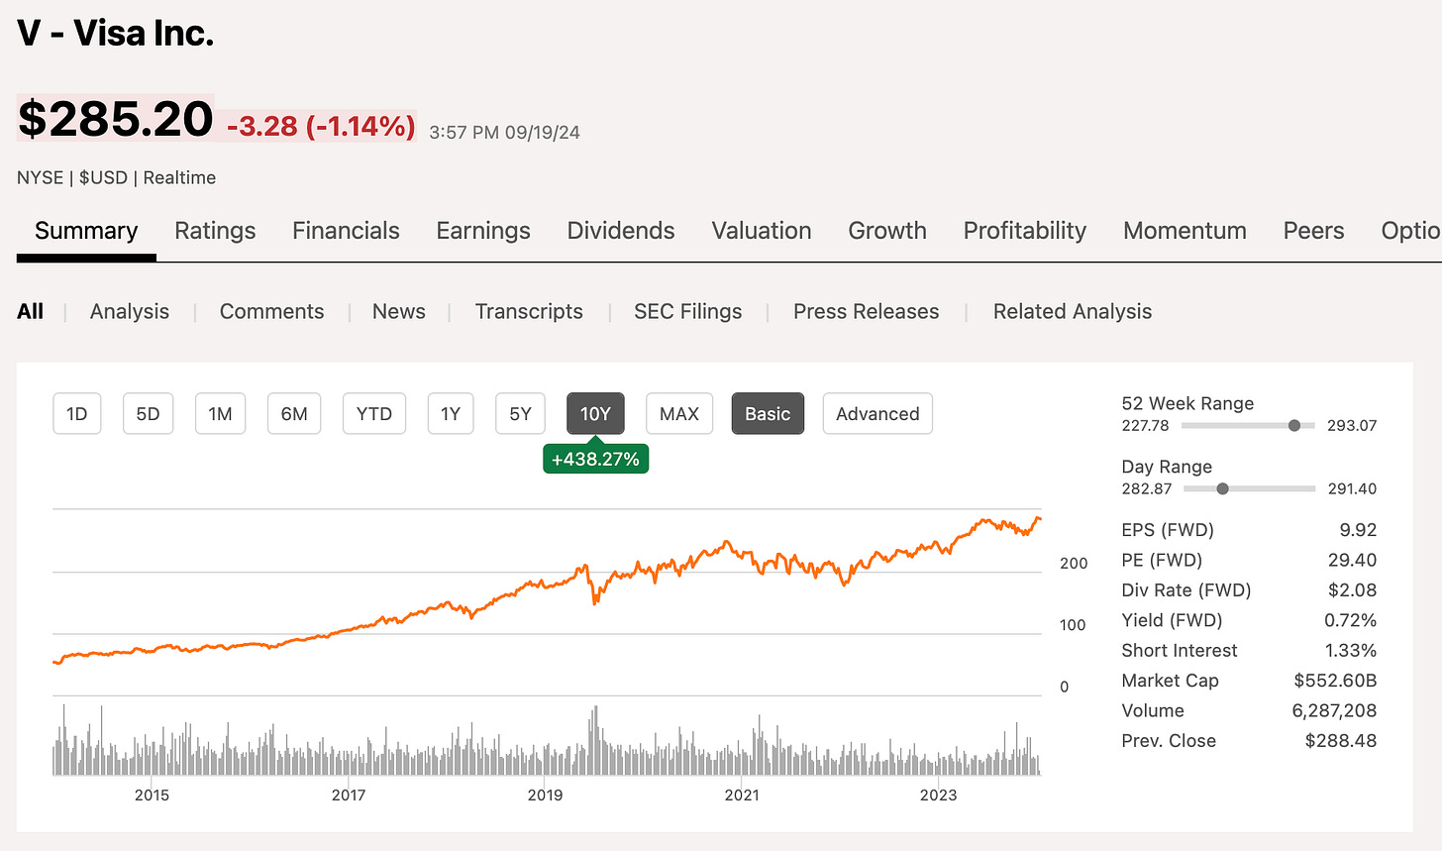This screenshot has width=1442, height=851.
Task: Click the Volume value 6,287,208
Action: [x=1334, y=710]
